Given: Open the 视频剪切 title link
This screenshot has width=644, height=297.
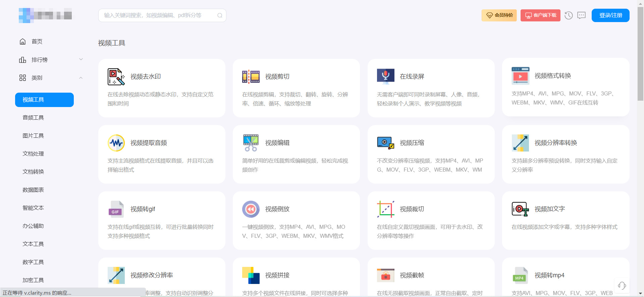Looking at the screenshot, I should [x=277, y=77].
